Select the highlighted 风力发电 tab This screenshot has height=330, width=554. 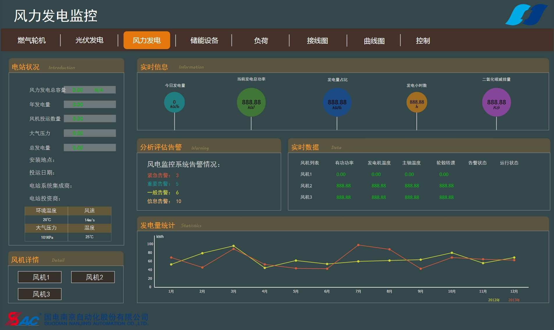(x=147, y=40)
